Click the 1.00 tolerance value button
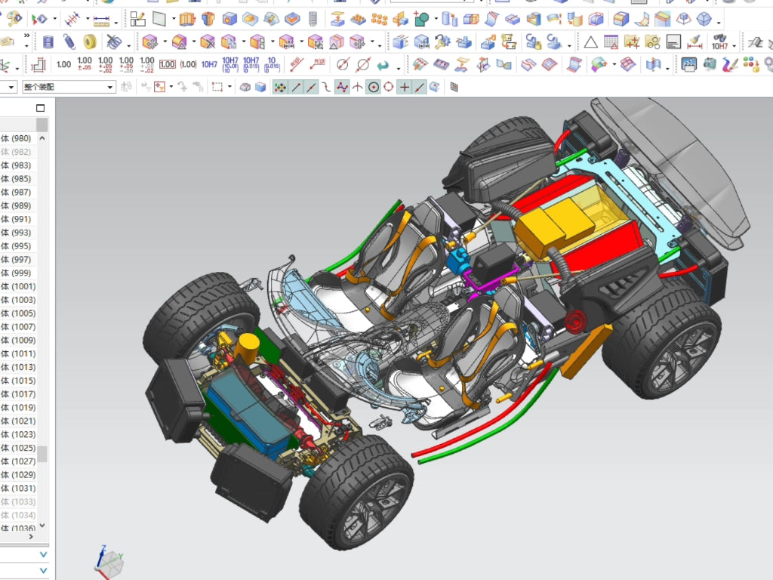Viewport: 773px width, 580px height. pos(62,64)
